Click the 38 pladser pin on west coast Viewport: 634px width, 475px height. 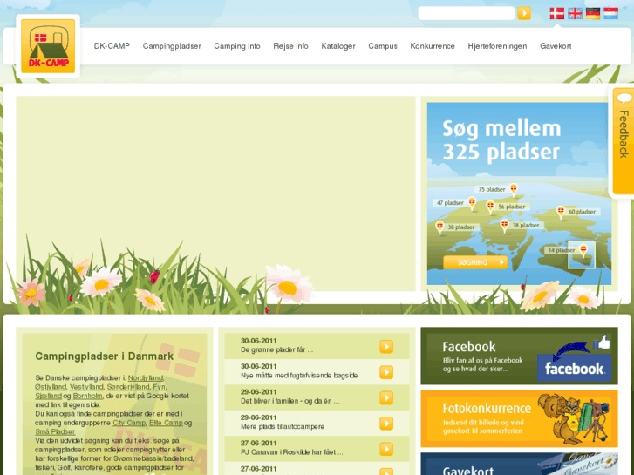pos(440,227)
